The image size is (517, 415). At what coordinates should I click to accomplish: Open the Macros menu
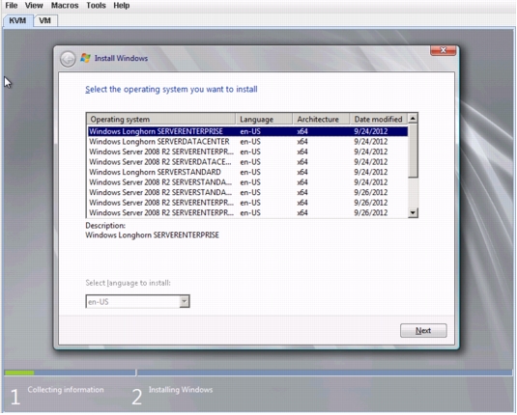65,6
